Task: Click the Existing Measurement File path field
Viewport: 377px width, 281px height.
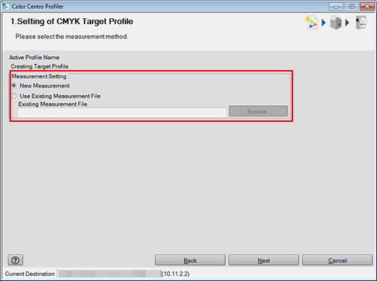Action: 123,112
